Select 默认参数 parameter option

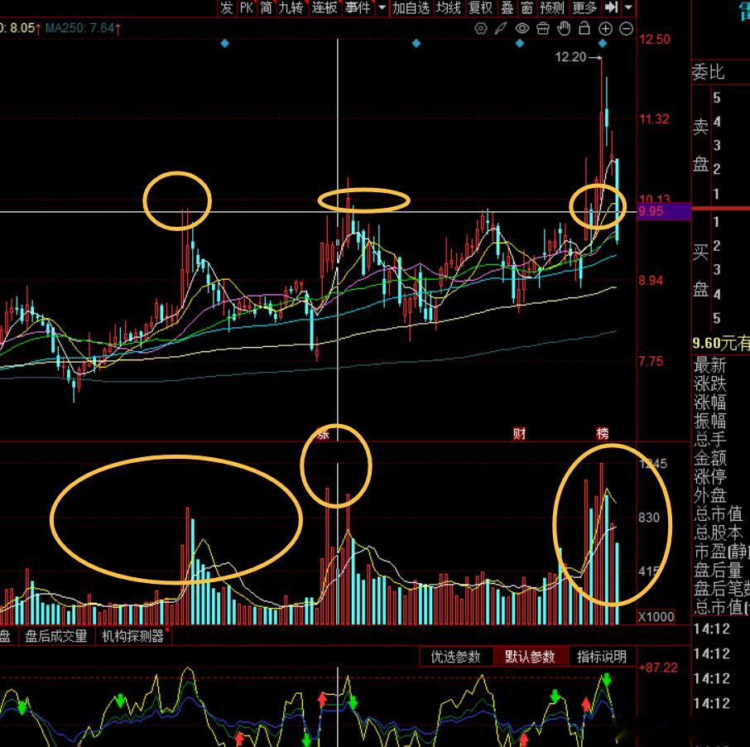[530, 657]
